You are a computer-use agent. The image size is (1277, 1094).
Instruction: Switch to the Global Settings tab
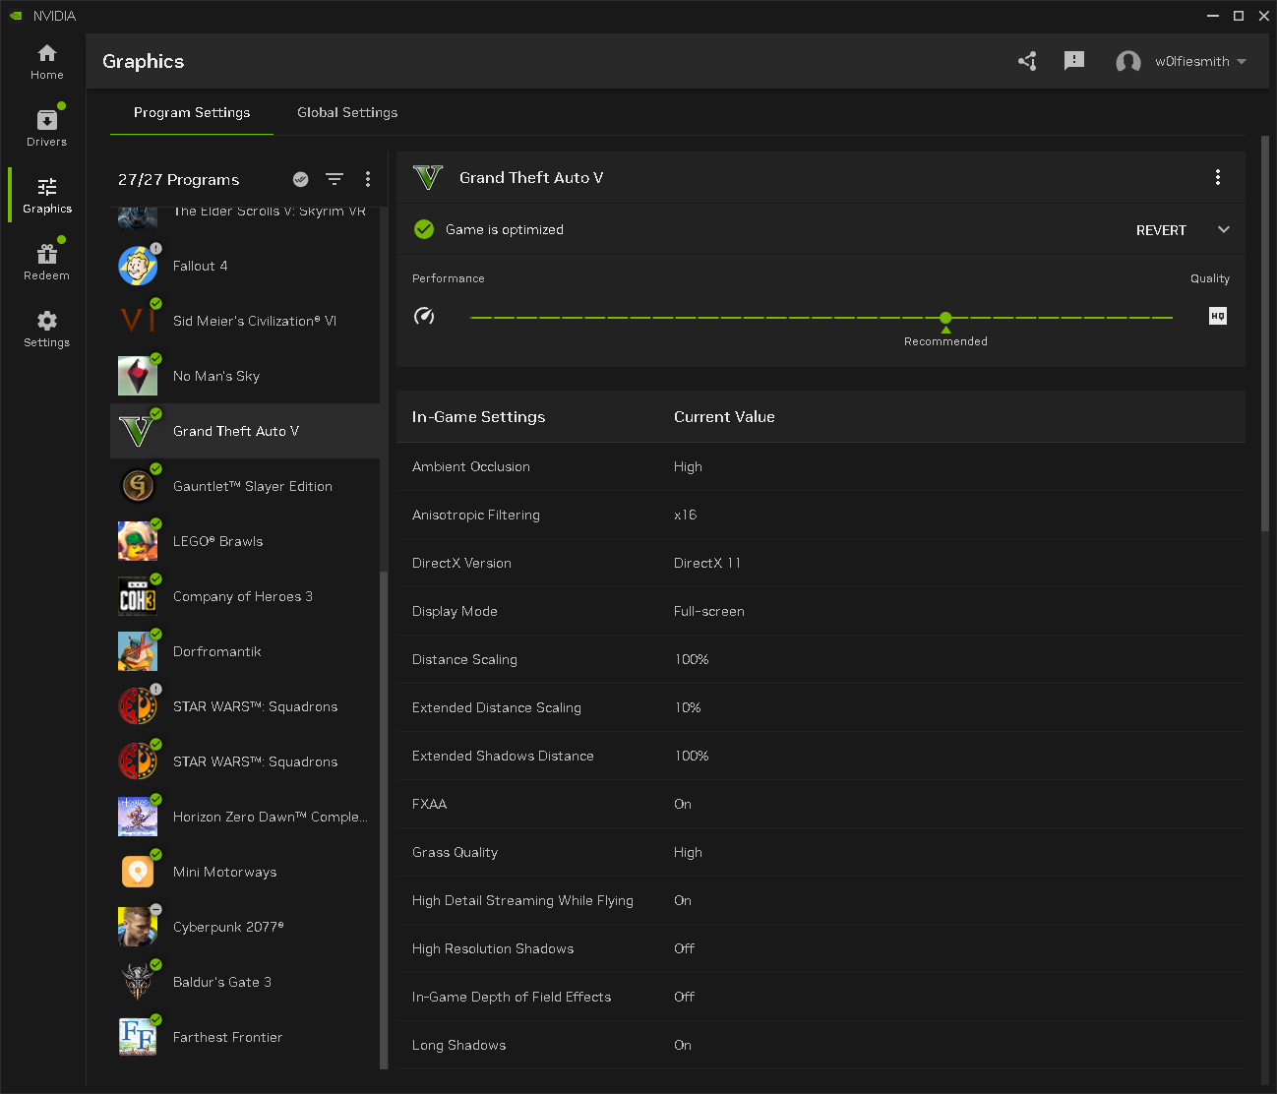tap(346, 112)
